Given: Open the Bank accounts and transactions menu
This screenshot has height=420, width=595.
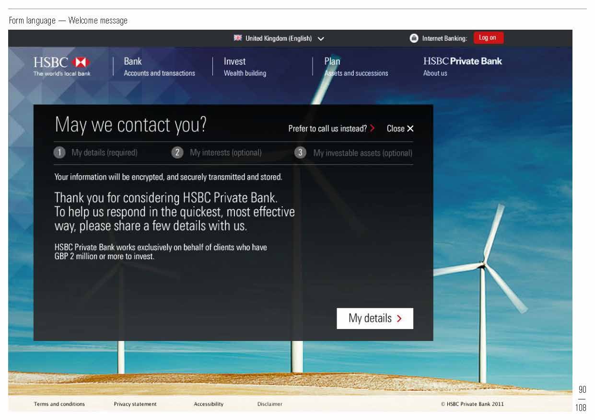Looking at the screenshot, I should (x=159, y=67).
